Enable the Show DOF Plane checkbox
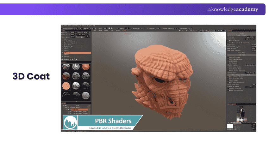269x142 pixels. pyautogui.click(x=228, y=57)
